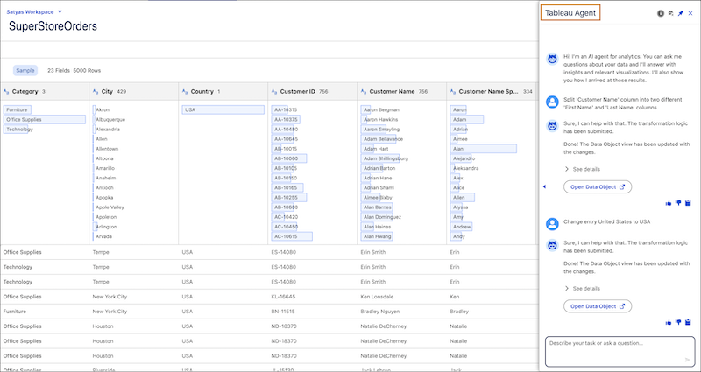Select Aleksandra in Customer Name Sp histogram
The width and height of the screenshot is (701, 372).
coord(465,168)
